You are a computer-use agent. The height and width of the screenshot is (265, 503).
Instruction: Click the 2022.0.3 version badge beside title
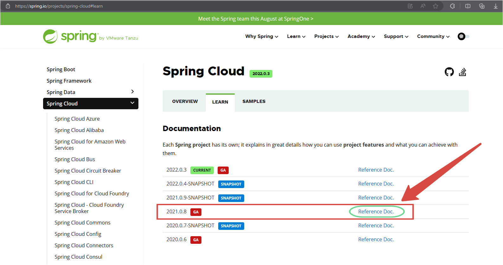tap(261, 74)
